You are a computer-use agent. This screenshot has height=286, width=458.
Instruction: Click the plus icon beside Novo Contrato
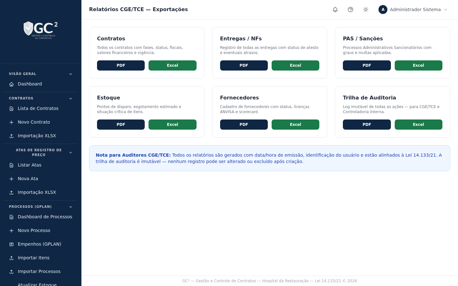click(x=11, y=122)
